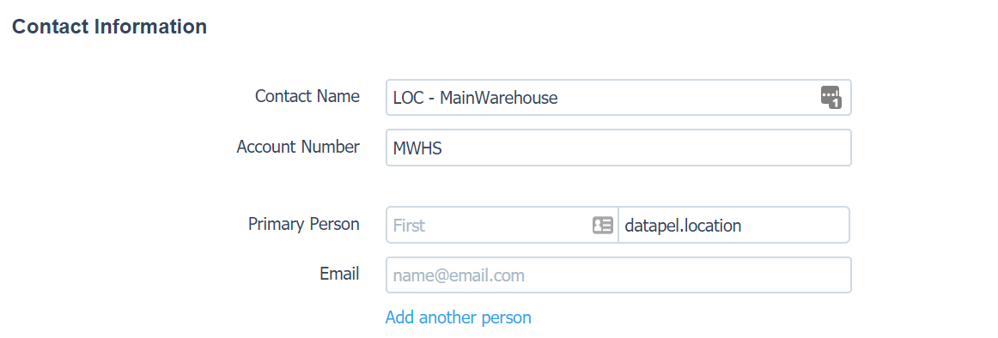Click the Primary Person label
Viewport: 998px width, 338px height.
pos(303,224)
